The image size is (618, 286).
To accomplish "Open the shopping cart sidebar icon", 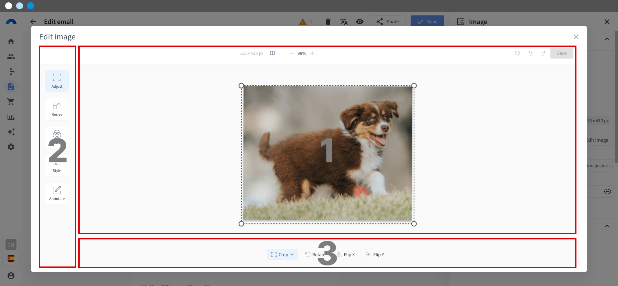I will point(11,102).
